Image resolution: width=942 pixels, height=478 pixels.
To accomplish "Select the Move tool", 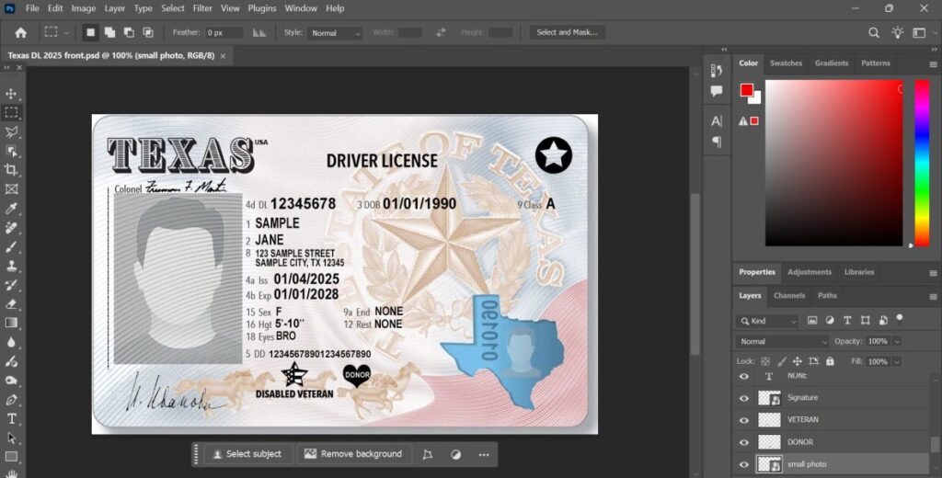I will (x=11, y=94).
